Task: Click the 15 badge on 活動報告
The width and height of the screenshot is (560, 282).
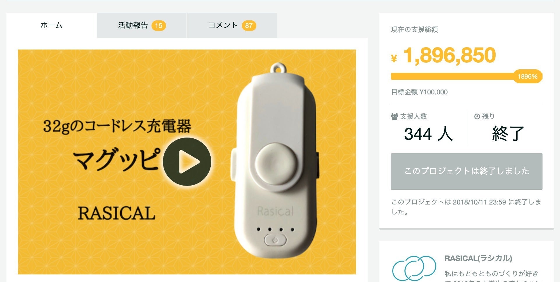Action: point(159,26)
